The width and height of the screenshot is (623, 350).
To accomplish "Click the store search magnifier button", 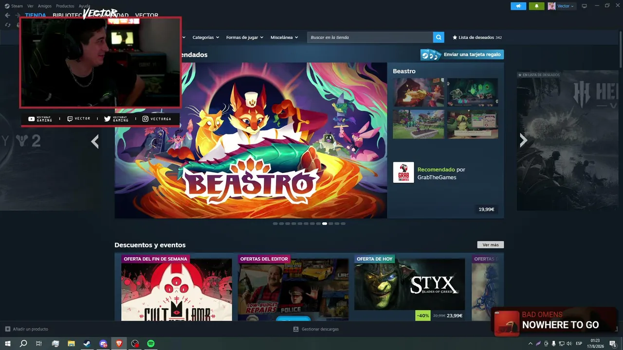I will coord(439,37).
